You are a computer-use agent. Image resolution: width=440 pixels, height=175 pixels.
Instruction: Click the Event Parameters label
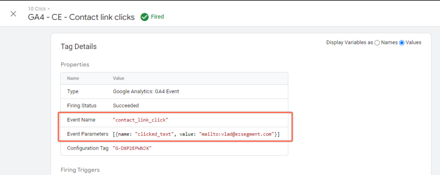coord(88,134)
